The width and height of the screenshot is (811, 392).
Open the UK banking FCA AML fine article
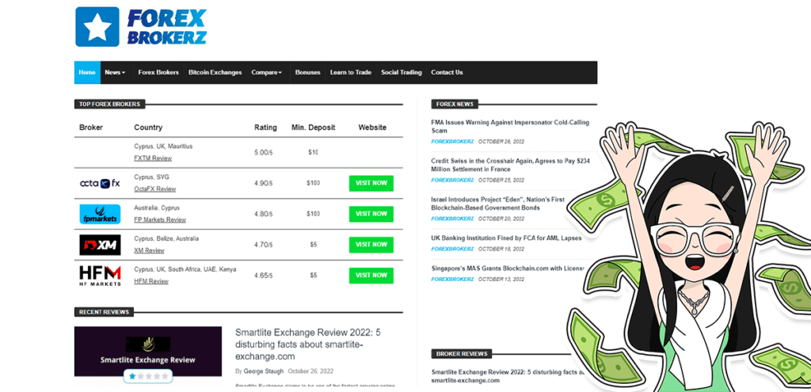(506, 238)
